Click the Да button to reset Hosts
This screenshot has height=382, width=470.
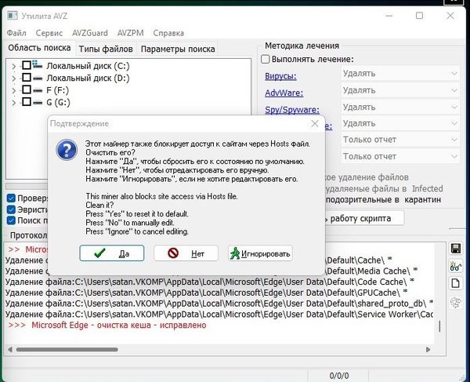click(x=112, y=253)
